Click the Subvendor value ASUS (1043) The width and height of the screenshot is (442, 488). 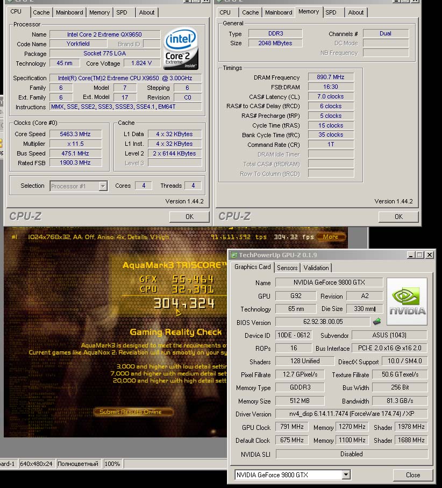click(x=389, y=335)
